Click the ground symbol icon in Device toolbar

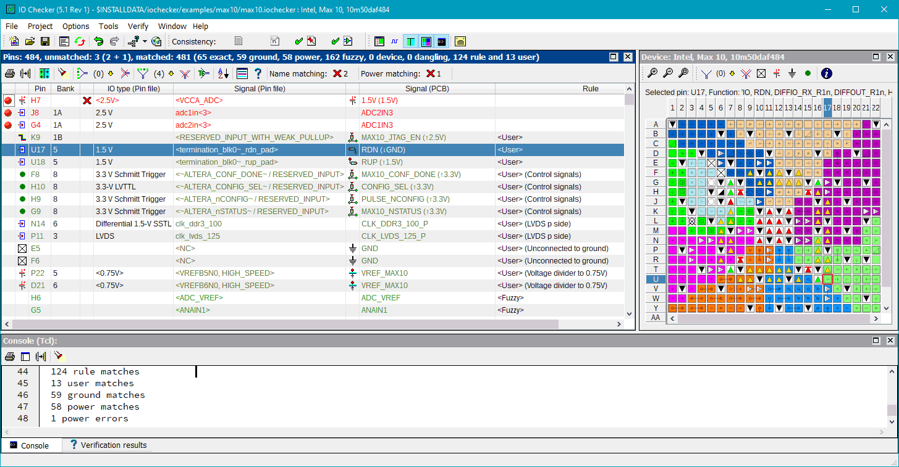point(792,73)
